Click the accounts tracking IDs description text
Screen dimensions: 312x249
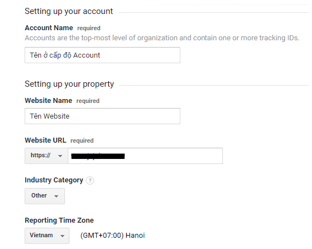pos(162,38)
